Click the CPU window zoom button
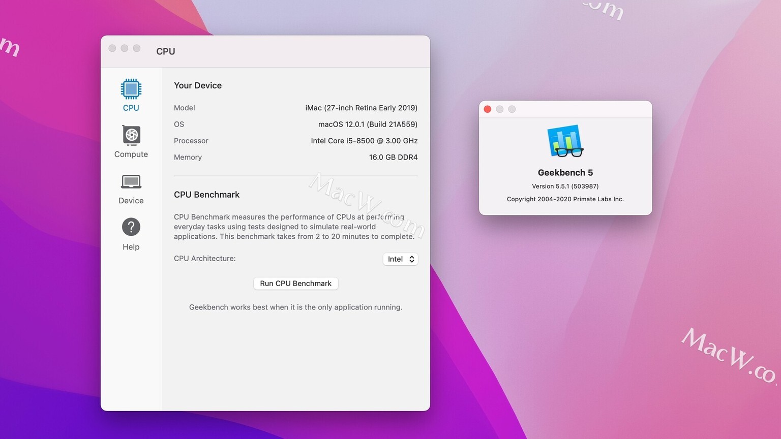Image resolution: width=781 pixels, height=439 pixels. click(137, 48)
